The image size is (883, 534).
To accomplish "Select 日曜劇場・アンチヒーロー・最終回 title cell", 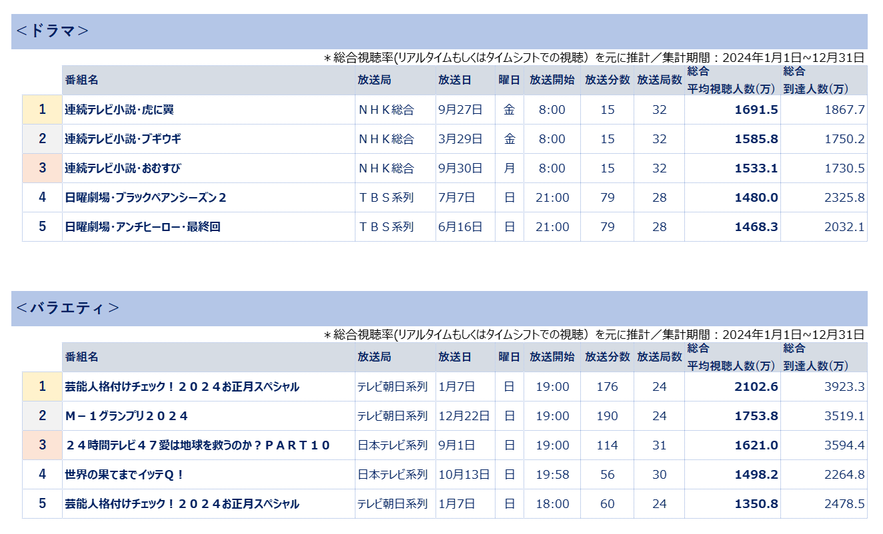I will (143, 227).
